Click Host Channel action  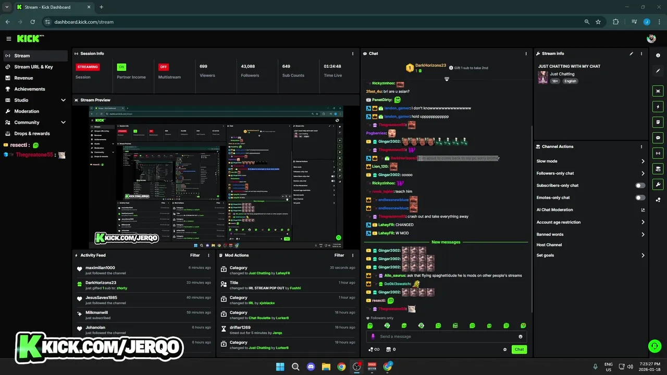[x=549, y=245]
